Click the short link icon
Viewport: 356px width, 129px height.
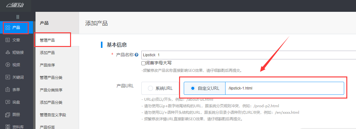[x=8, y=53]
